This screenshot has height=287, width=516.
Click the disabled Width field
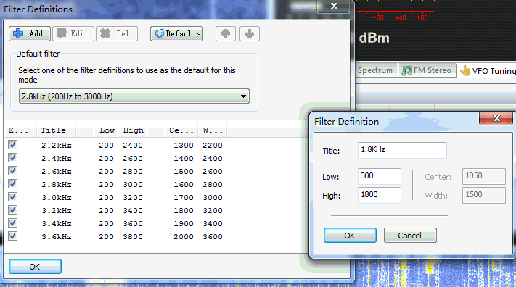484,195
